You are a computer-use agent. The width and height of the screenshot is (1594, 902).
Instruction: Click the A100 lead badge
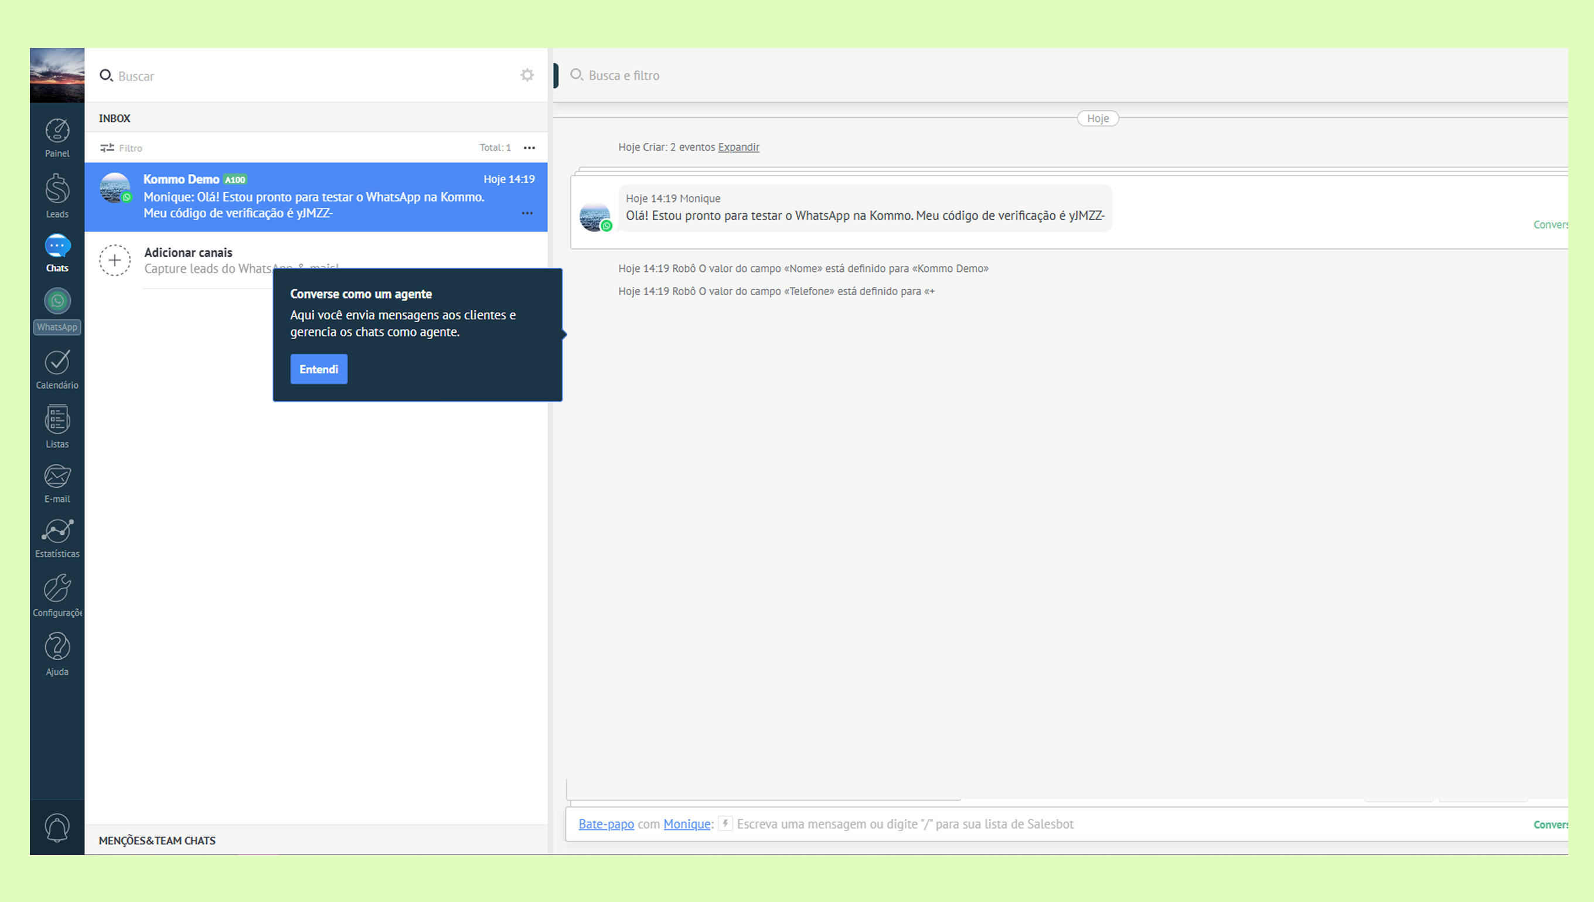click(x=235, y=180)
